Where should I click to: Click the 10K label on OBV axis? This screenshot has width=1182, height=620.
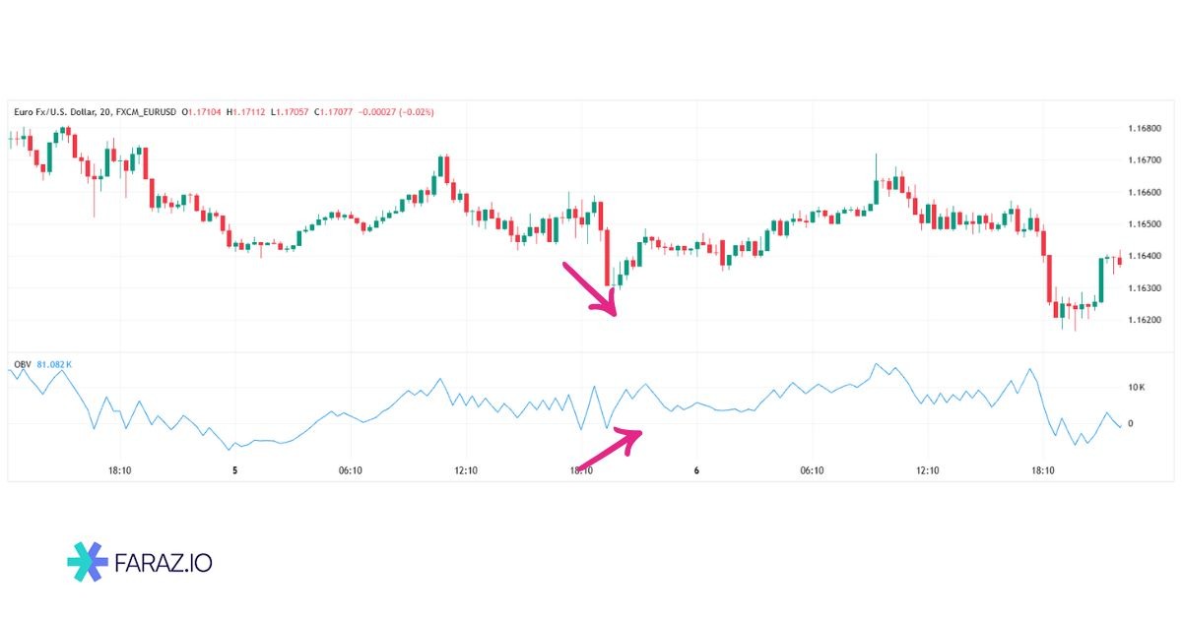click(1136, 387)
